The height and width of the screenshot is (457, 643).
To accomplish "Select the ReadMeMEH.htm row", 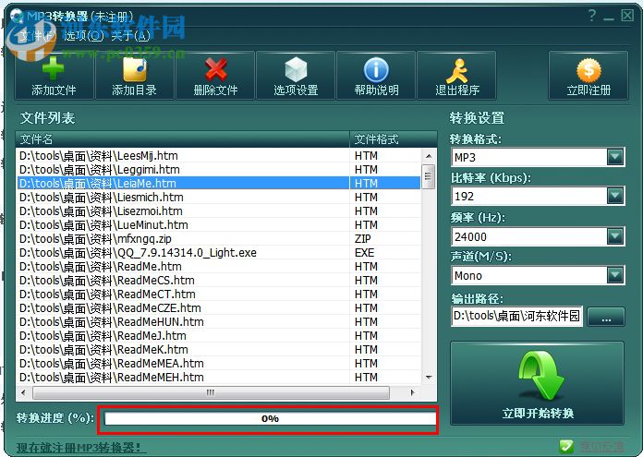I will pyautogui.click(x=219, y=377).
